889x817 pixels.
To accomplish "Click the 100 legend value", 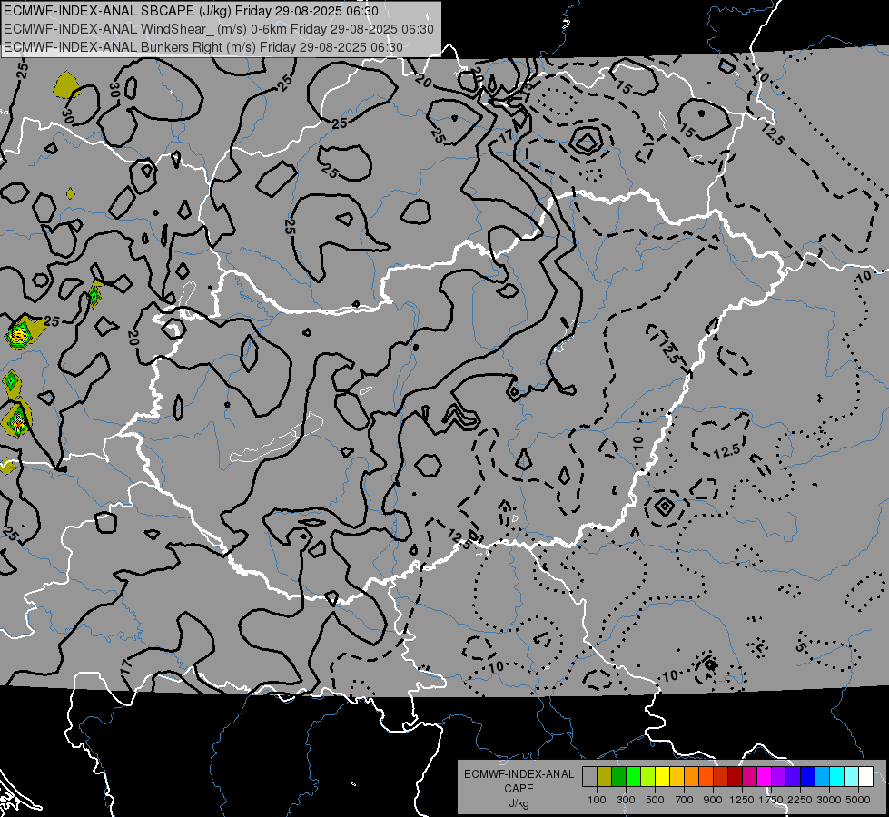I will point(597,800).
